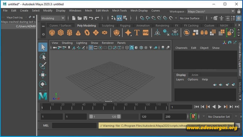Toggle the viewport grid display
Viewport: 243px width, 137px height.
[91, 48]
